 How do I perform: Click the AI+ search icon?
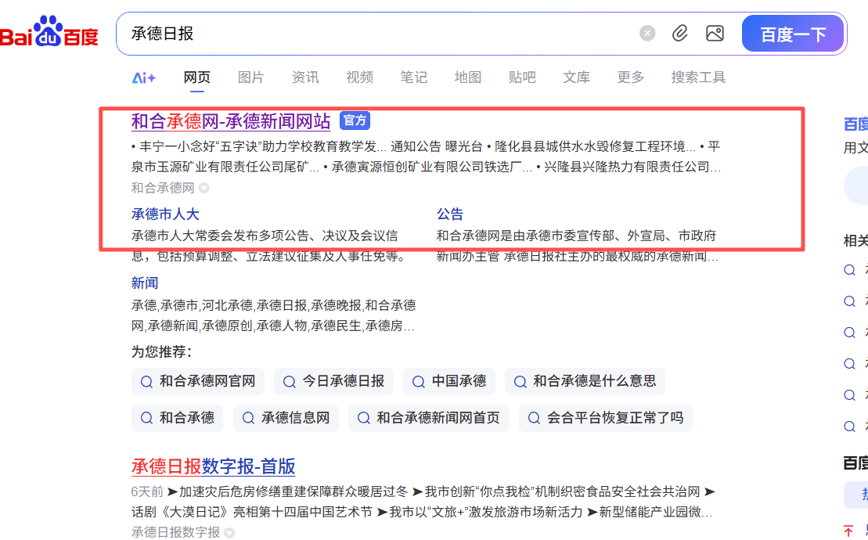tap(144, 77)
